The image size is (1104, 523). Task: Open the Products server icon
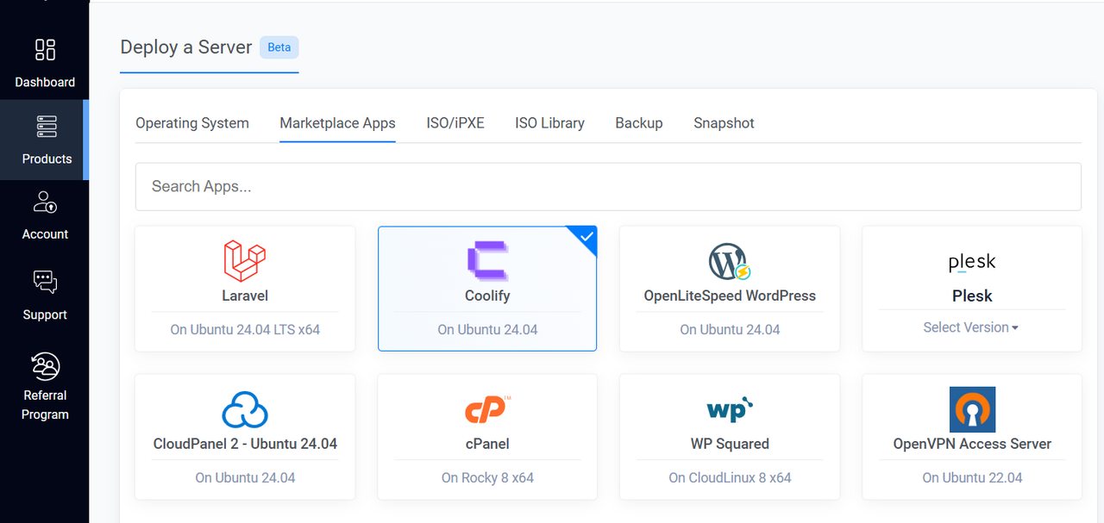pyautogui.click(x=47, y=127)
